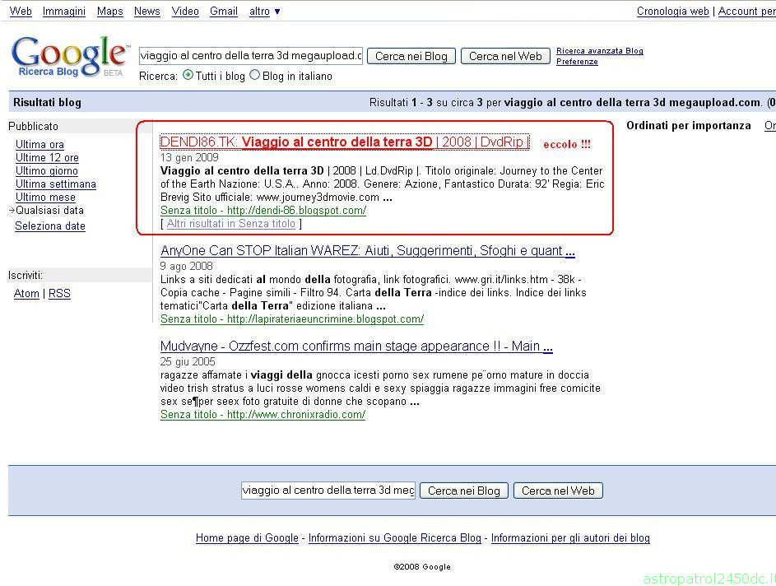
Task: Open Gmail from the top navigation
Action: pos(224,11)
